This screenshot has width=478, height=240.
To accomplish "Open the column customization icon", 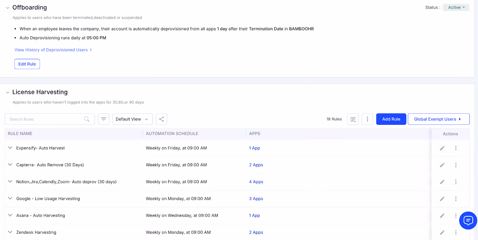I will click(x=353, y=119).
